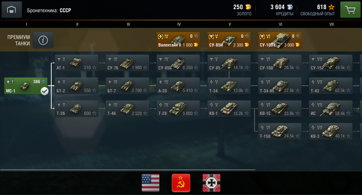Click the horizontal tech tree scrollbar

128,170
